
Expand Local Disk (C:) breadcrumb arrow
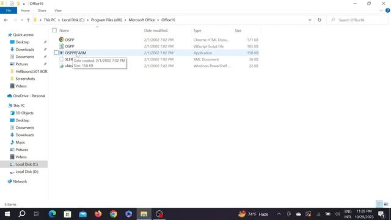point(88,20)
